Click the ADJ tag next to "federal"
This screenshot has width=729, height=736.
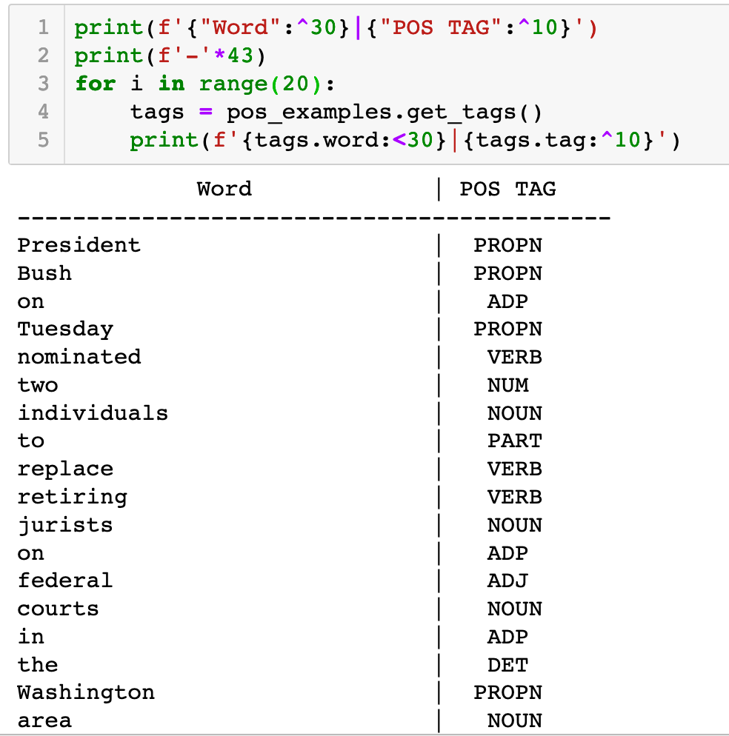[x=507, y=581]
